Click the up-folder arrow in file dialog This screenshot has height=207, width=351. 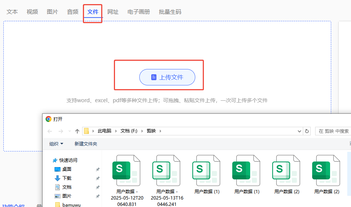pos(77,131)
